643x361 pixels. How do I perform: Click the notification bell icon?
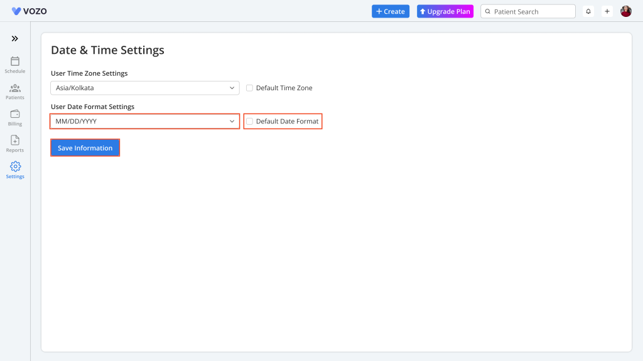(588, 11)
